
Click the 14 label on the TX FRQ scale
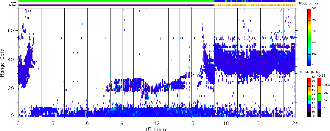pos(314,94)
